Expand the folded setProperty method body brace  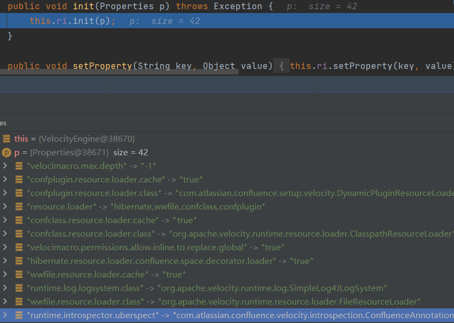point(282,66)
